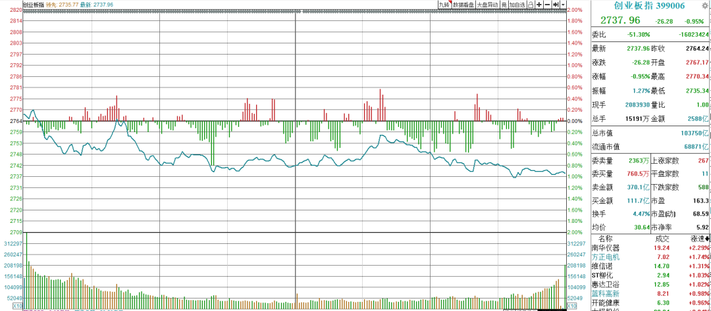Image resolution: width=711 pixels, height=311 pixels.
Task: Click the 平盘家数 value 11
Action: click(705, 174)
